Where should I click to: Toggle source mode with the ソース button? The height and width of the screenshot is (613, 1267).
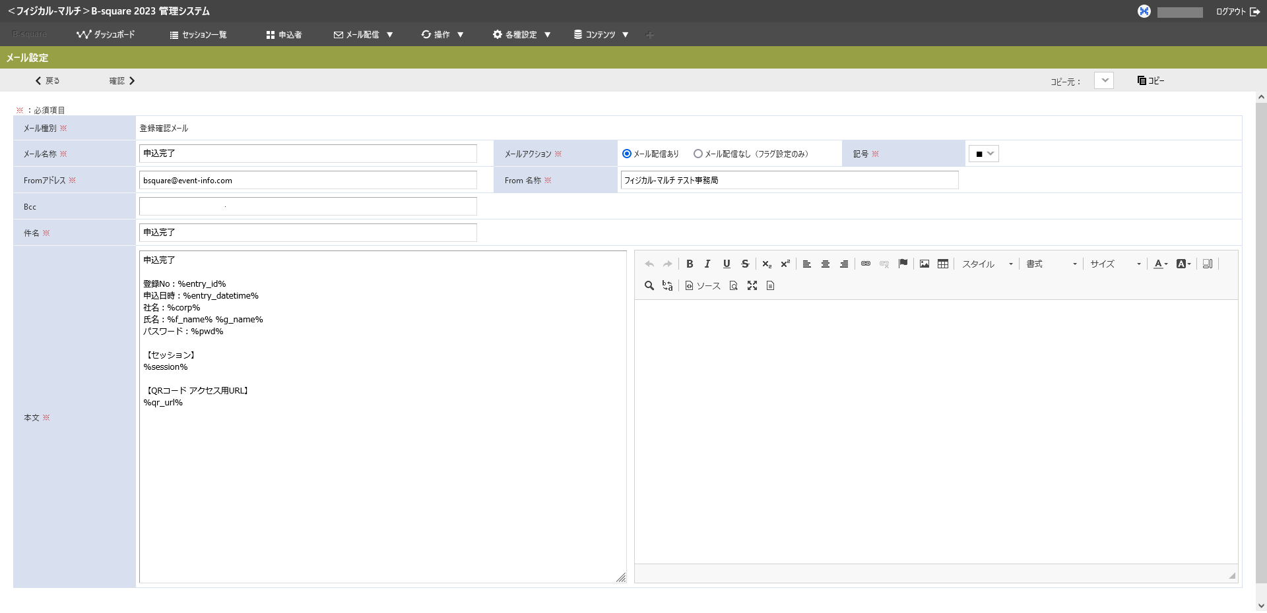(703, 285)
